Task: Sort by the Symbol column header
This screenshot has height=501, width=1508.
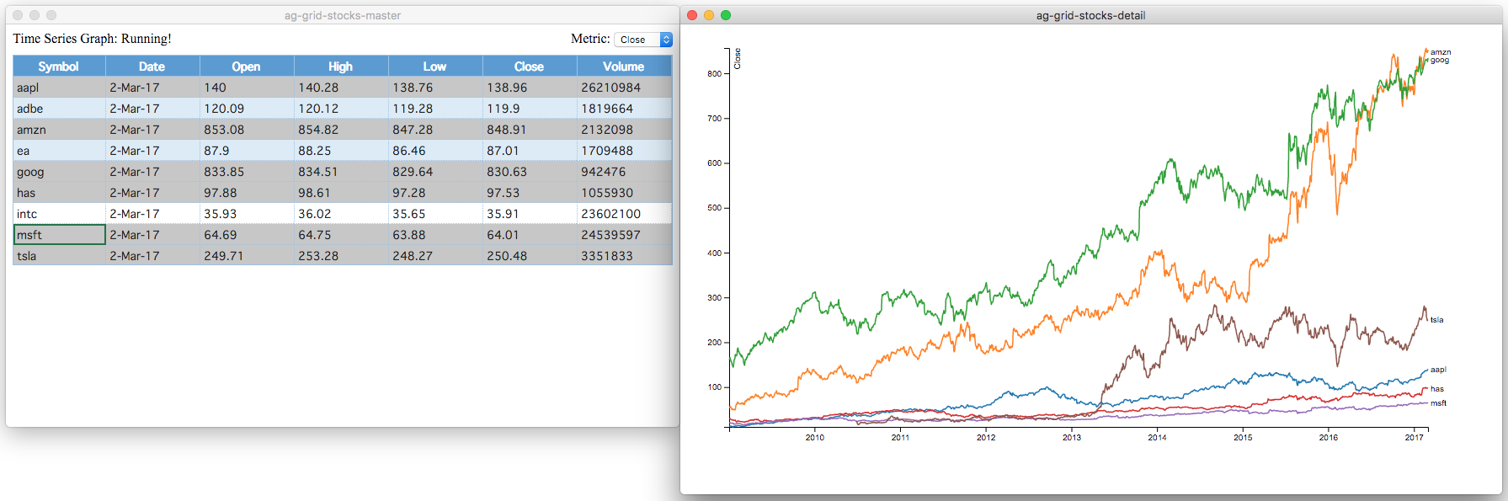Action: [x=59, y=67]
